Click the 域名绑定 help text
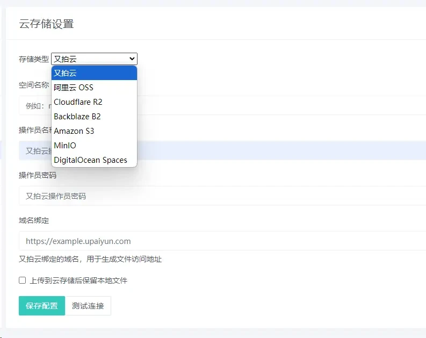Screen dimensions: 426x338 tap(90, 259)
